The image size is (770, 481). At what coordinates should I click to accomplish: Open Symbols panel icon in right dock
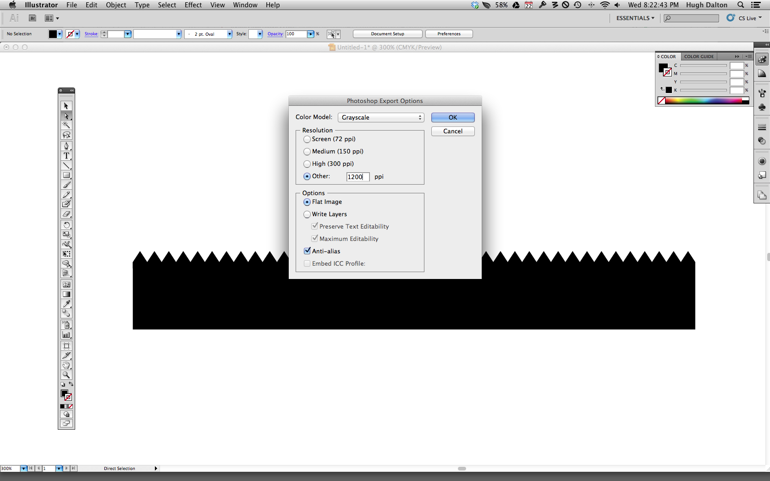click(x=762, y=107)
